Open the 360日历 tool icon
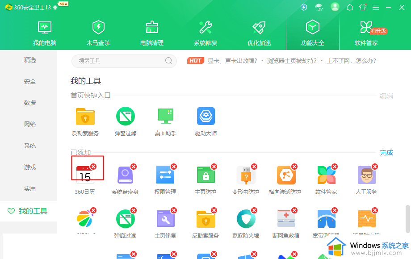The width and height of the screenshot is (411, 259). coord(85,175)
